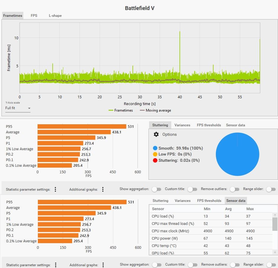Image resolution: width=278 pixels, height=268 pixels.
Task: Open lower Additional graphs three-dot menu
Action: [103, 265]
